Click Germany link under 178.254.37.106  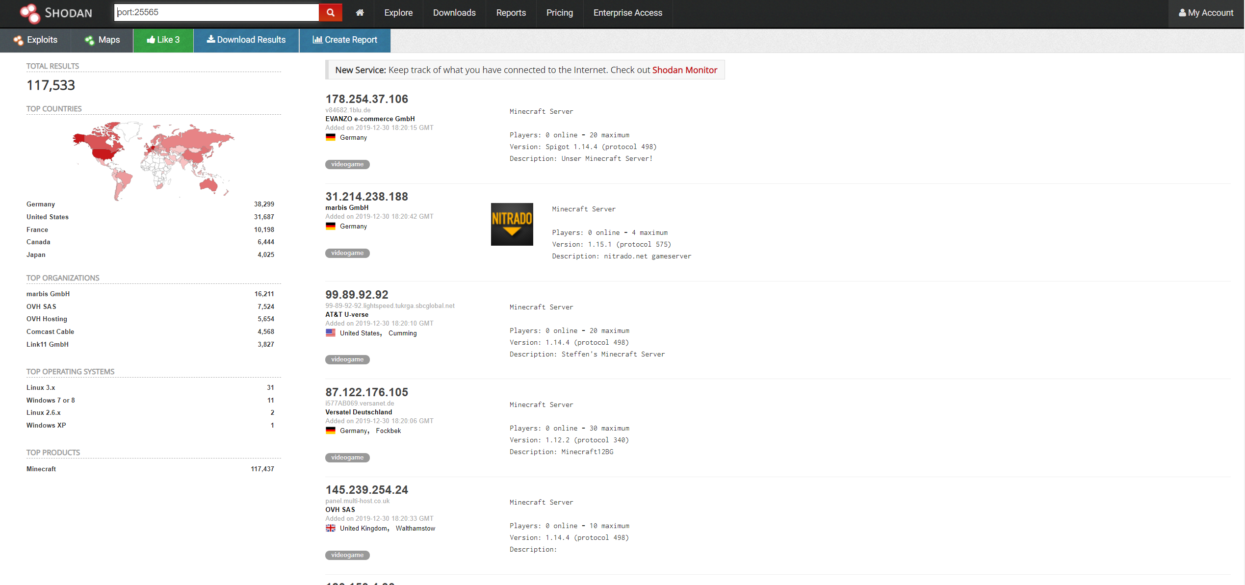[x=353, y=137]
